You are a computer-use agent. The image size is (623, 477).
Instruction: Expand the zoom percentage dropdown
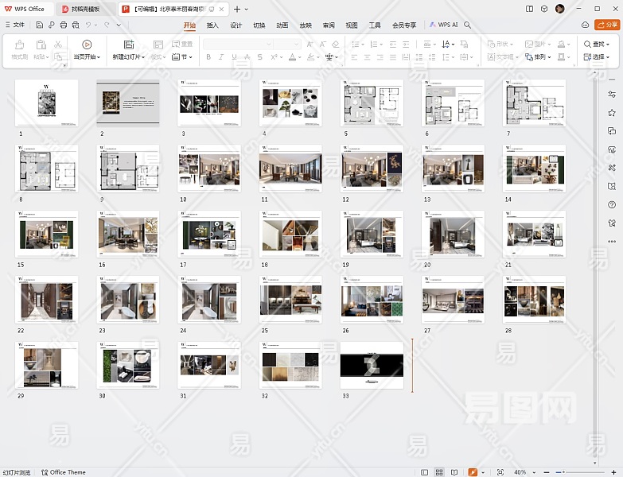[532, 472]
